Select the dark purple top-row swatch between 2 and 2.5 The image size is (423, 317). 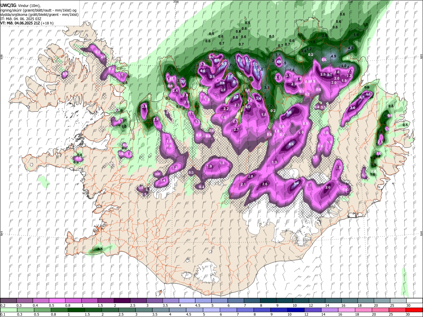122,301
